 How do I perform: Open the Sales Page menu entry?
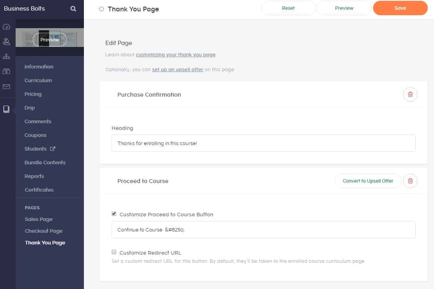(x=39, y=219)
